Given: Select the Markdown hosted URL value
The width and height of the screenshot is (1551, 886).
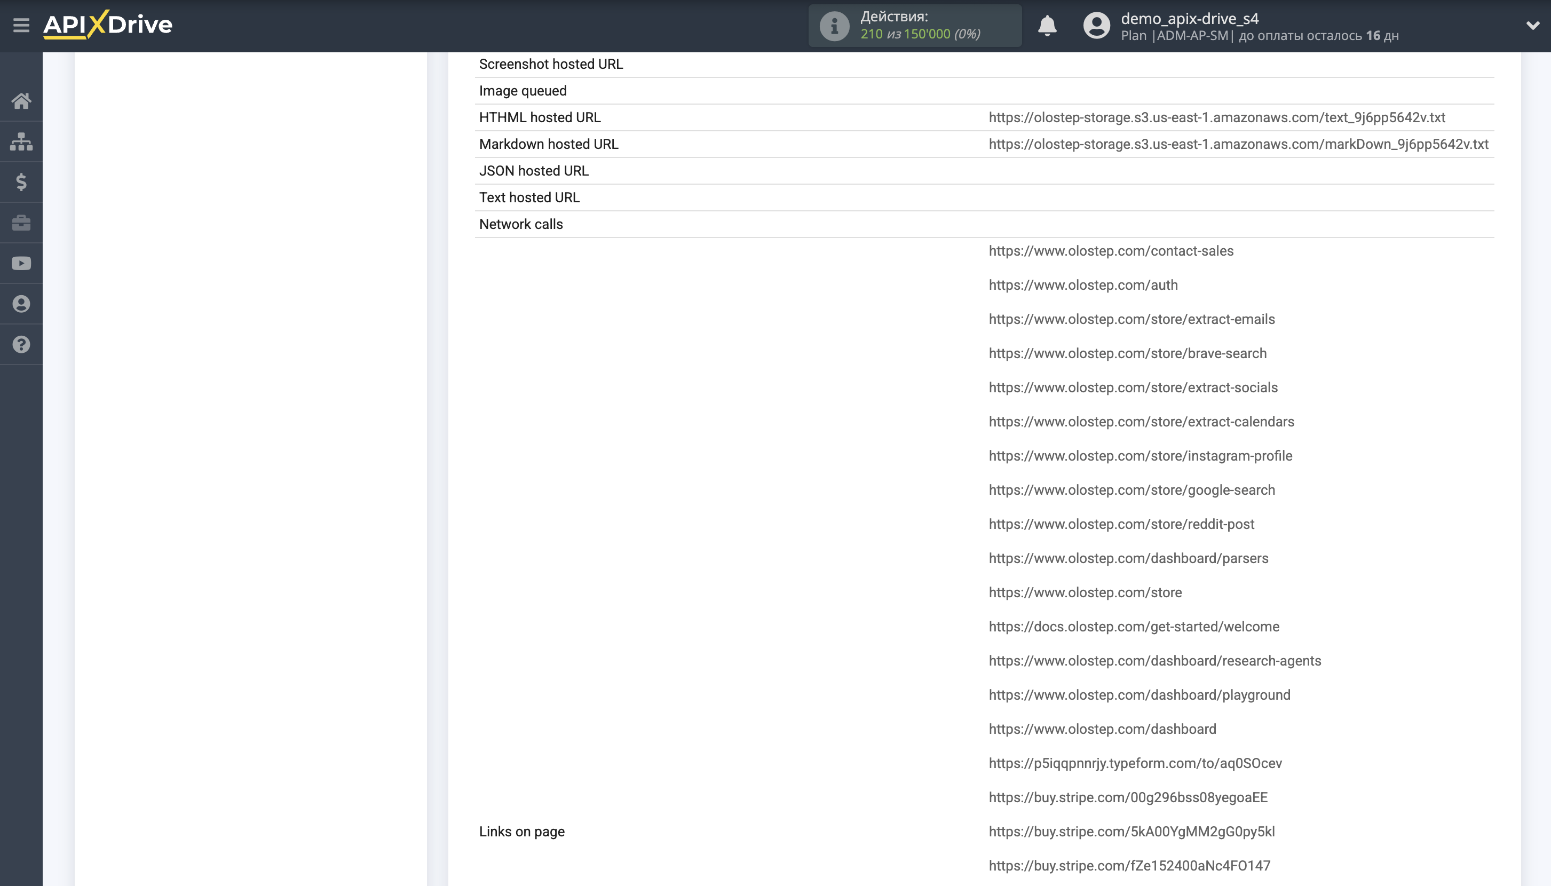Looking at the screenshot, I should point(1238,144).
